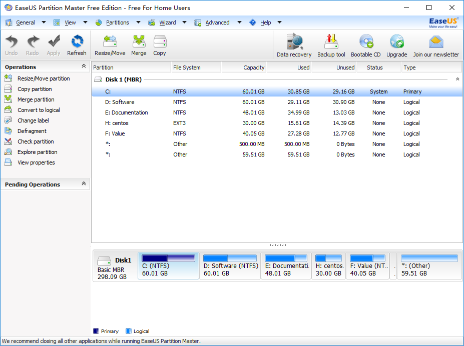
Task: Run Defragment operation
Action: [32, 131]
